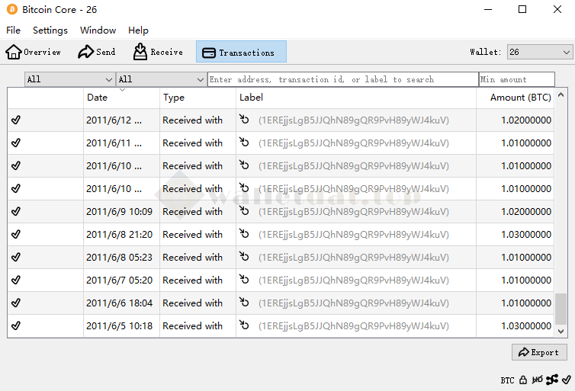
Task: Click label icon on 2011/6/5 10:18 row
Action: 245,325
